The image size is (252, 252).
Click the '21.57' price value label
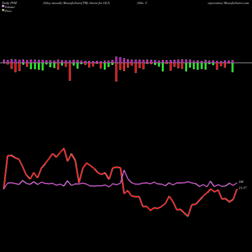243,188
